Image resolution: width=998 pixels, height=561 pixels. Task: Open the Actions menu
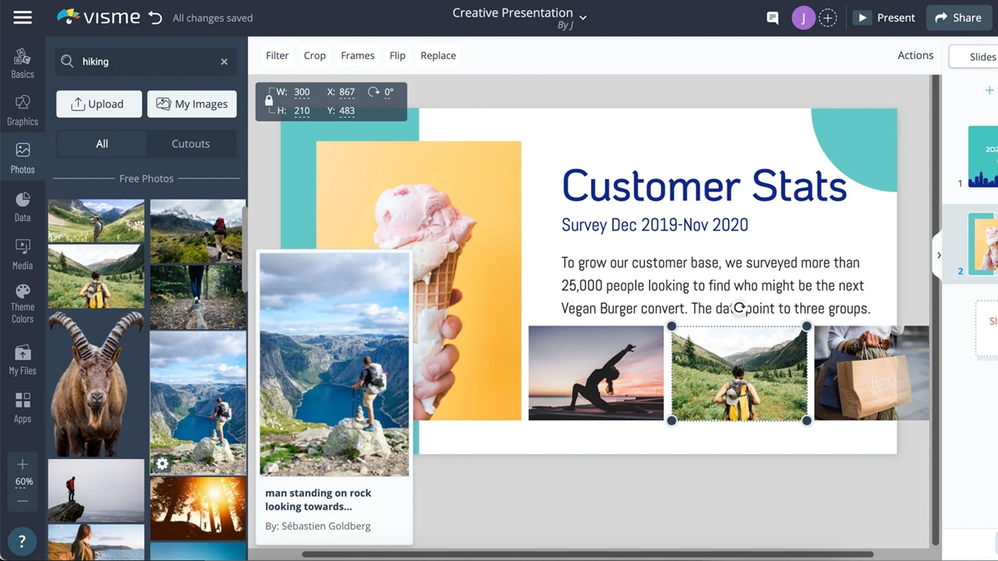click(x=915, y=55)
